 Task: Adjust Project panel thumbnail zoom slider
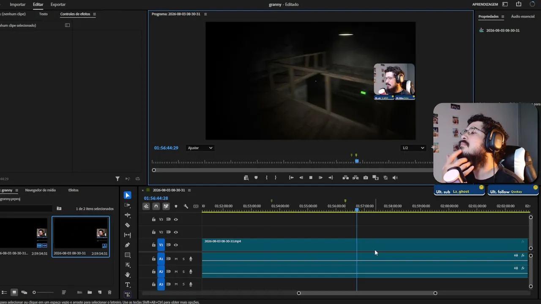tap(43, 292)
